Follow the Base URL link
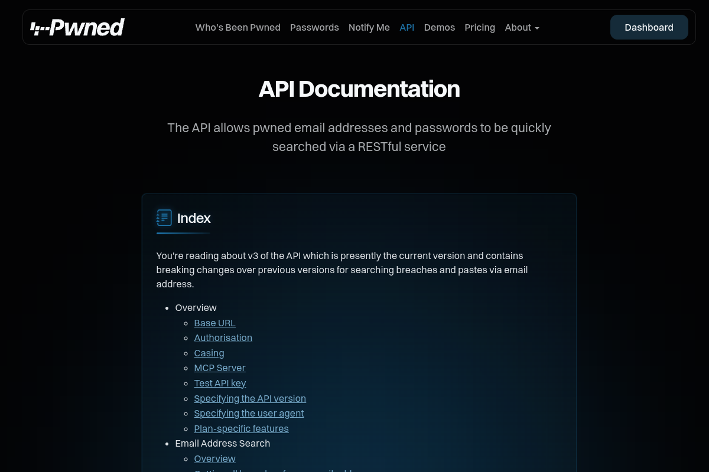709x472 pixels. click(215, 323)
